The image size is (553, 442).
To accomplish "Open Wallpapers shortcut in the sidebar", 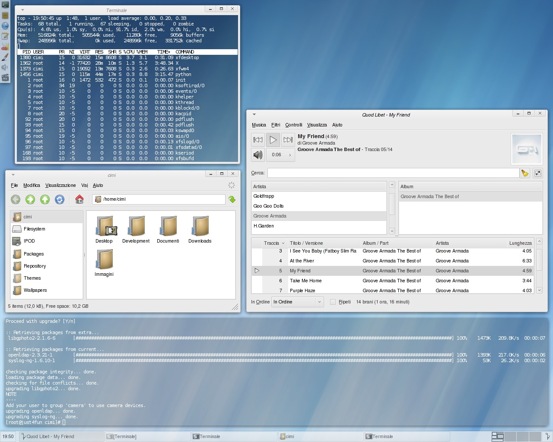I will pos(47,290).
